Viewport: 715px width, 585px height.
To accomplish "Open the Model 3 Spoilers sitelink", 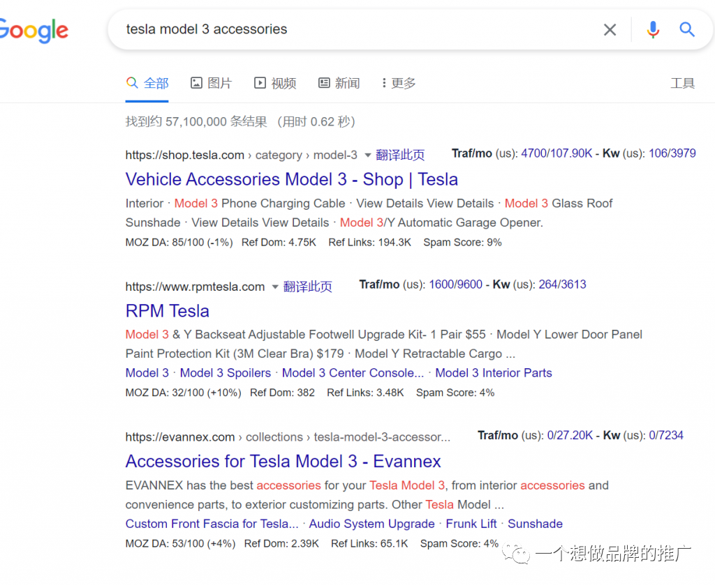I will point(226,373).
